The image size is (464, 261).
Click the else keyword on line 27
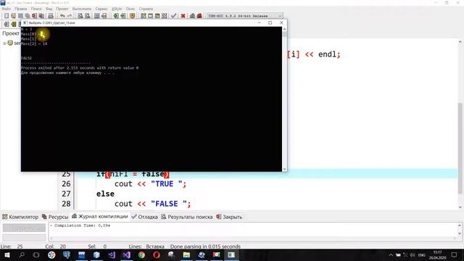(x=105, y=194)
